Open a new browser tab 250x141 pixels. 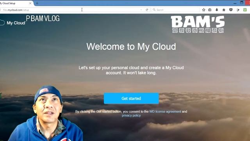point(37,3)
